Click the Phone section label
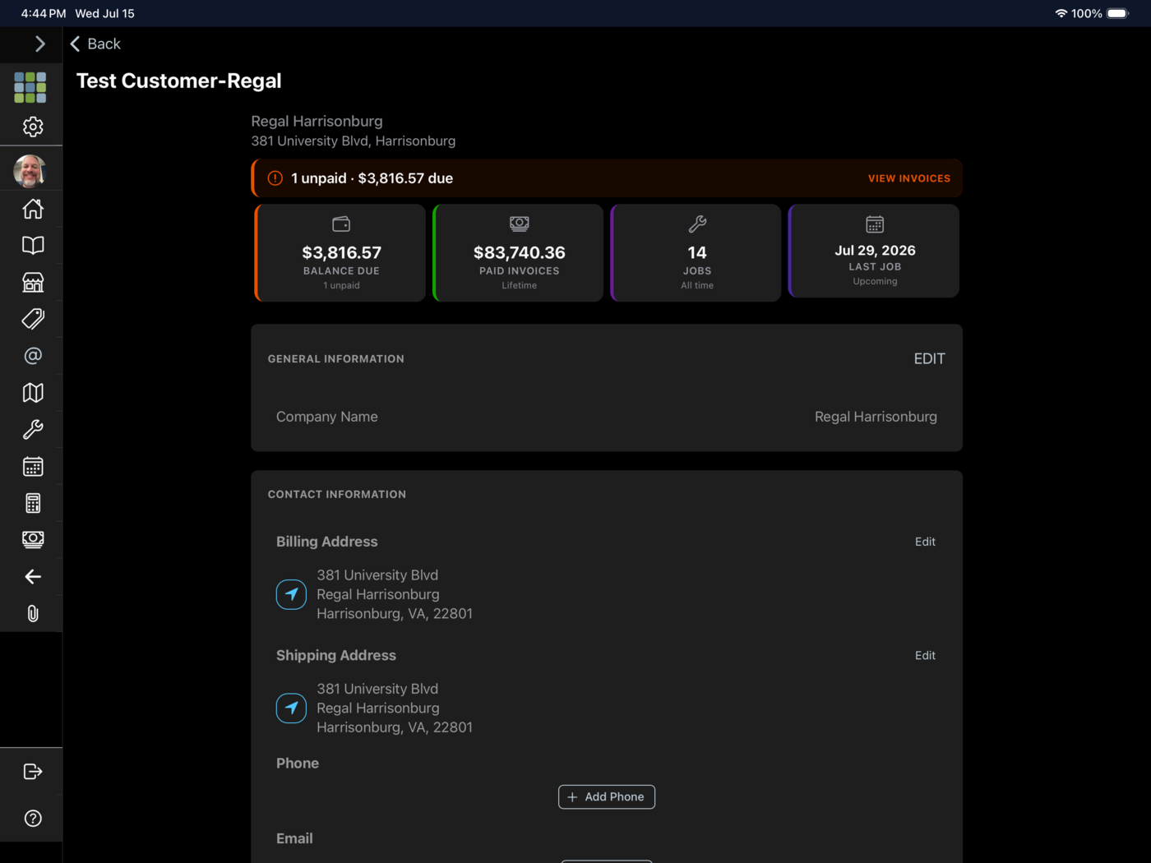Screen dimensions: 1151x863 click(298, 764)
